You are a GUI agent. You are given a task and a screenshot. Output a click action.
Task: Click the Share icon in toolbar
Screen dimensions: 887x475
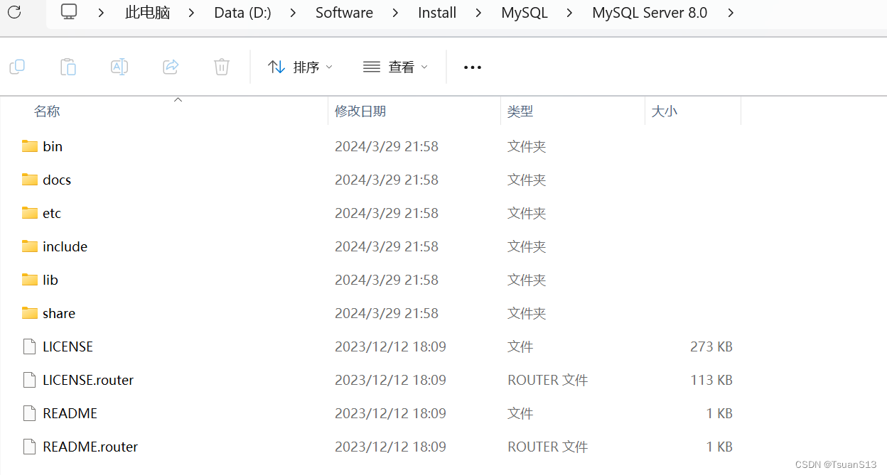[x=171, y=67]
